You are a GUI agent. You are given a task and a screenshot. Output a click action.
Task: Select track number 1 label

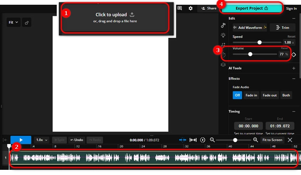click(6, 158)
